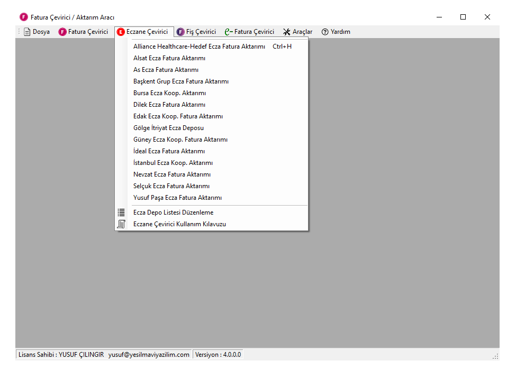Choose Yusuf Paşa Ecza Fatura Aktarımı

212,198
